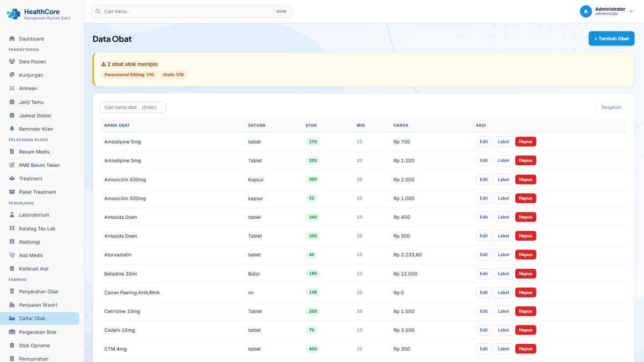Open Stok Opname clipboard icon

pos(12,345)
